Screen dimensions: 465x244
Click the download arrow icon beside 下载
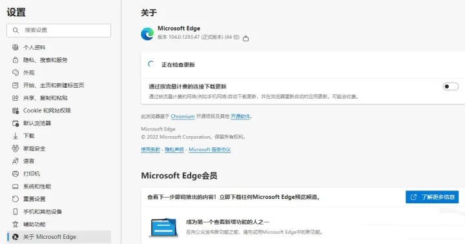coord(15,136)
